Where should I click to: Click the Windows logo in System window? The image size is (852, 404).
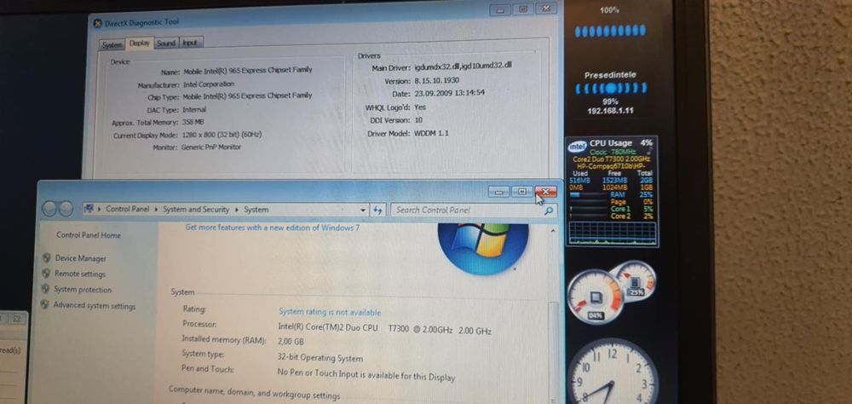[x=483, y=246]
